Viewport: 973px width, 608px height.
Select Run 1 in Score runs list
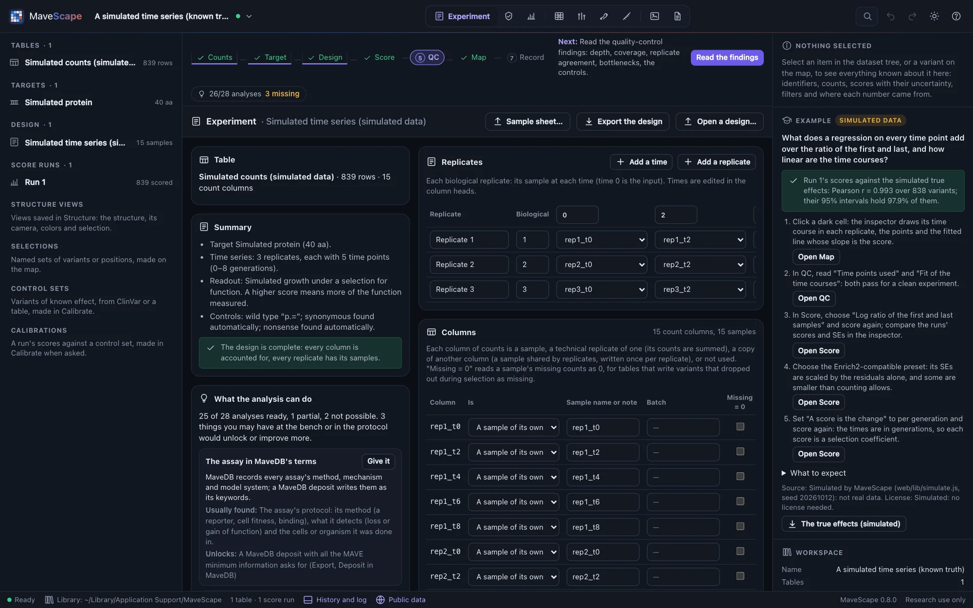pos(91,182)
